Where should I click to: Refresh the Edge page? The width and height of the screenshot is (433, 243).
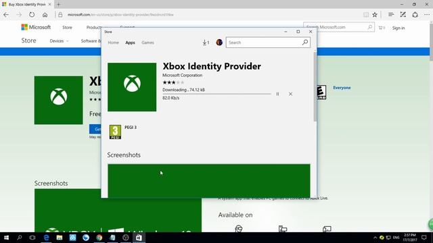pos(32,15)
